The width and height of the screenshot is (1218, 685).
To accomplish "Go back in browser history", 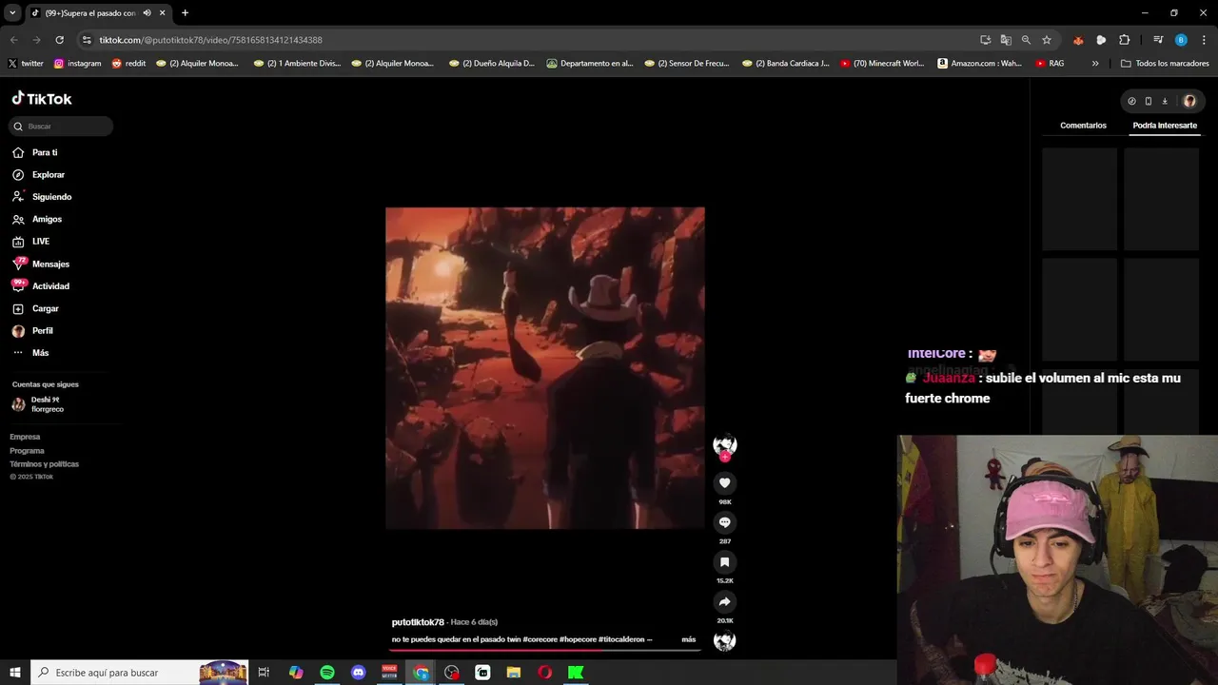I will click(x=13, y=40).
